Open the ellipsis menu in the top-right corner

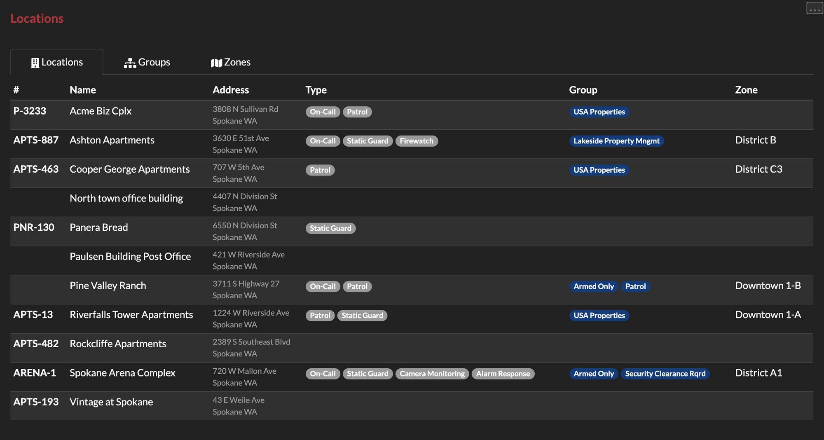[x=815, y=7]
